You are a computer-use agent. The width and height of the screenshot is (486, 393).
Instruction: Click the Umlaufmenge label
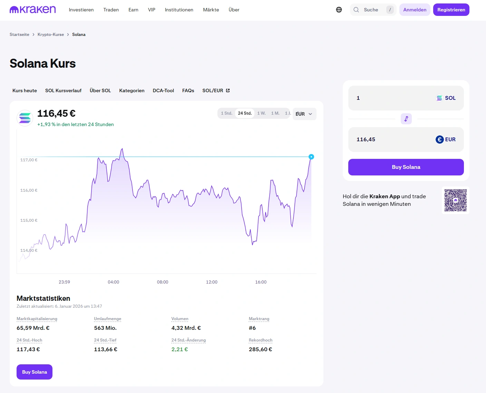(x=108, y=319)
